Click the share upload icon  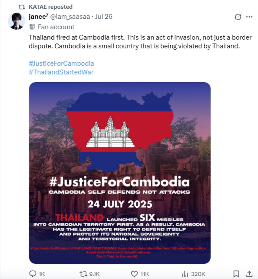tap(250, 274)
